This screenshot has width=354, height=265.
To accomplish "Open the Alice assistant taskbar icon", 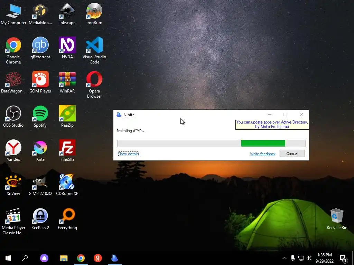I will point(44,258).
